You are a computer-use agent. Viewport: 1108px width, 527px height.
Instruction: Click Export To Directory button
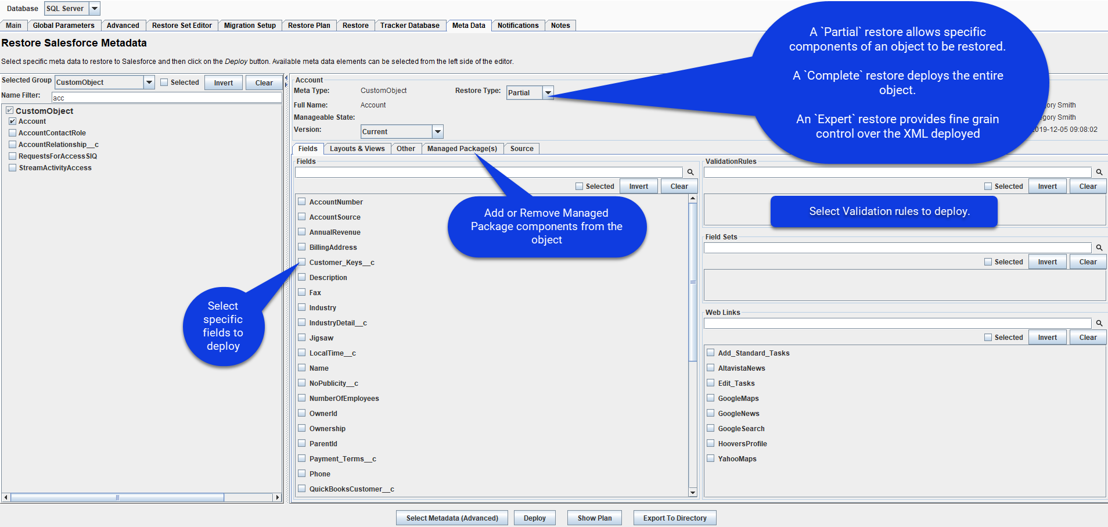(x=675, y=518)
